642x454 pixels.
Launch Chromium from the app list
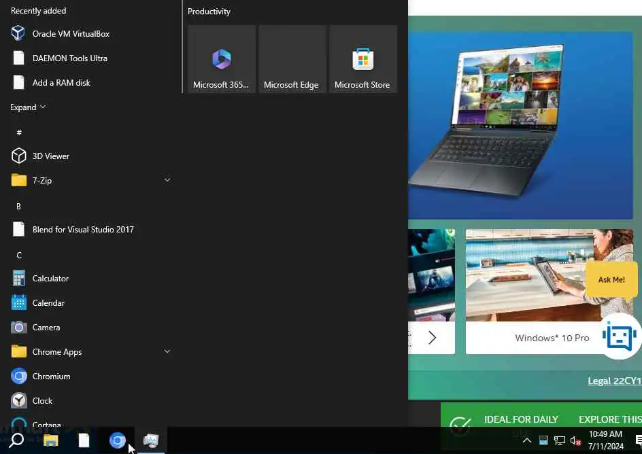click(x=91, y=377)
